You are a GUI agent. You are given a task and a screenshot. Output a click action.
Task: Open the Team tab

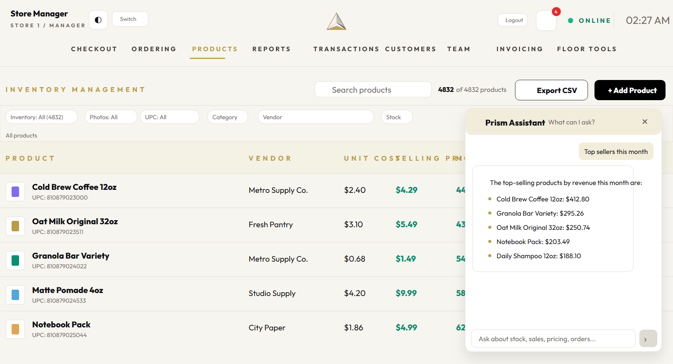click(x=458, y=49)
